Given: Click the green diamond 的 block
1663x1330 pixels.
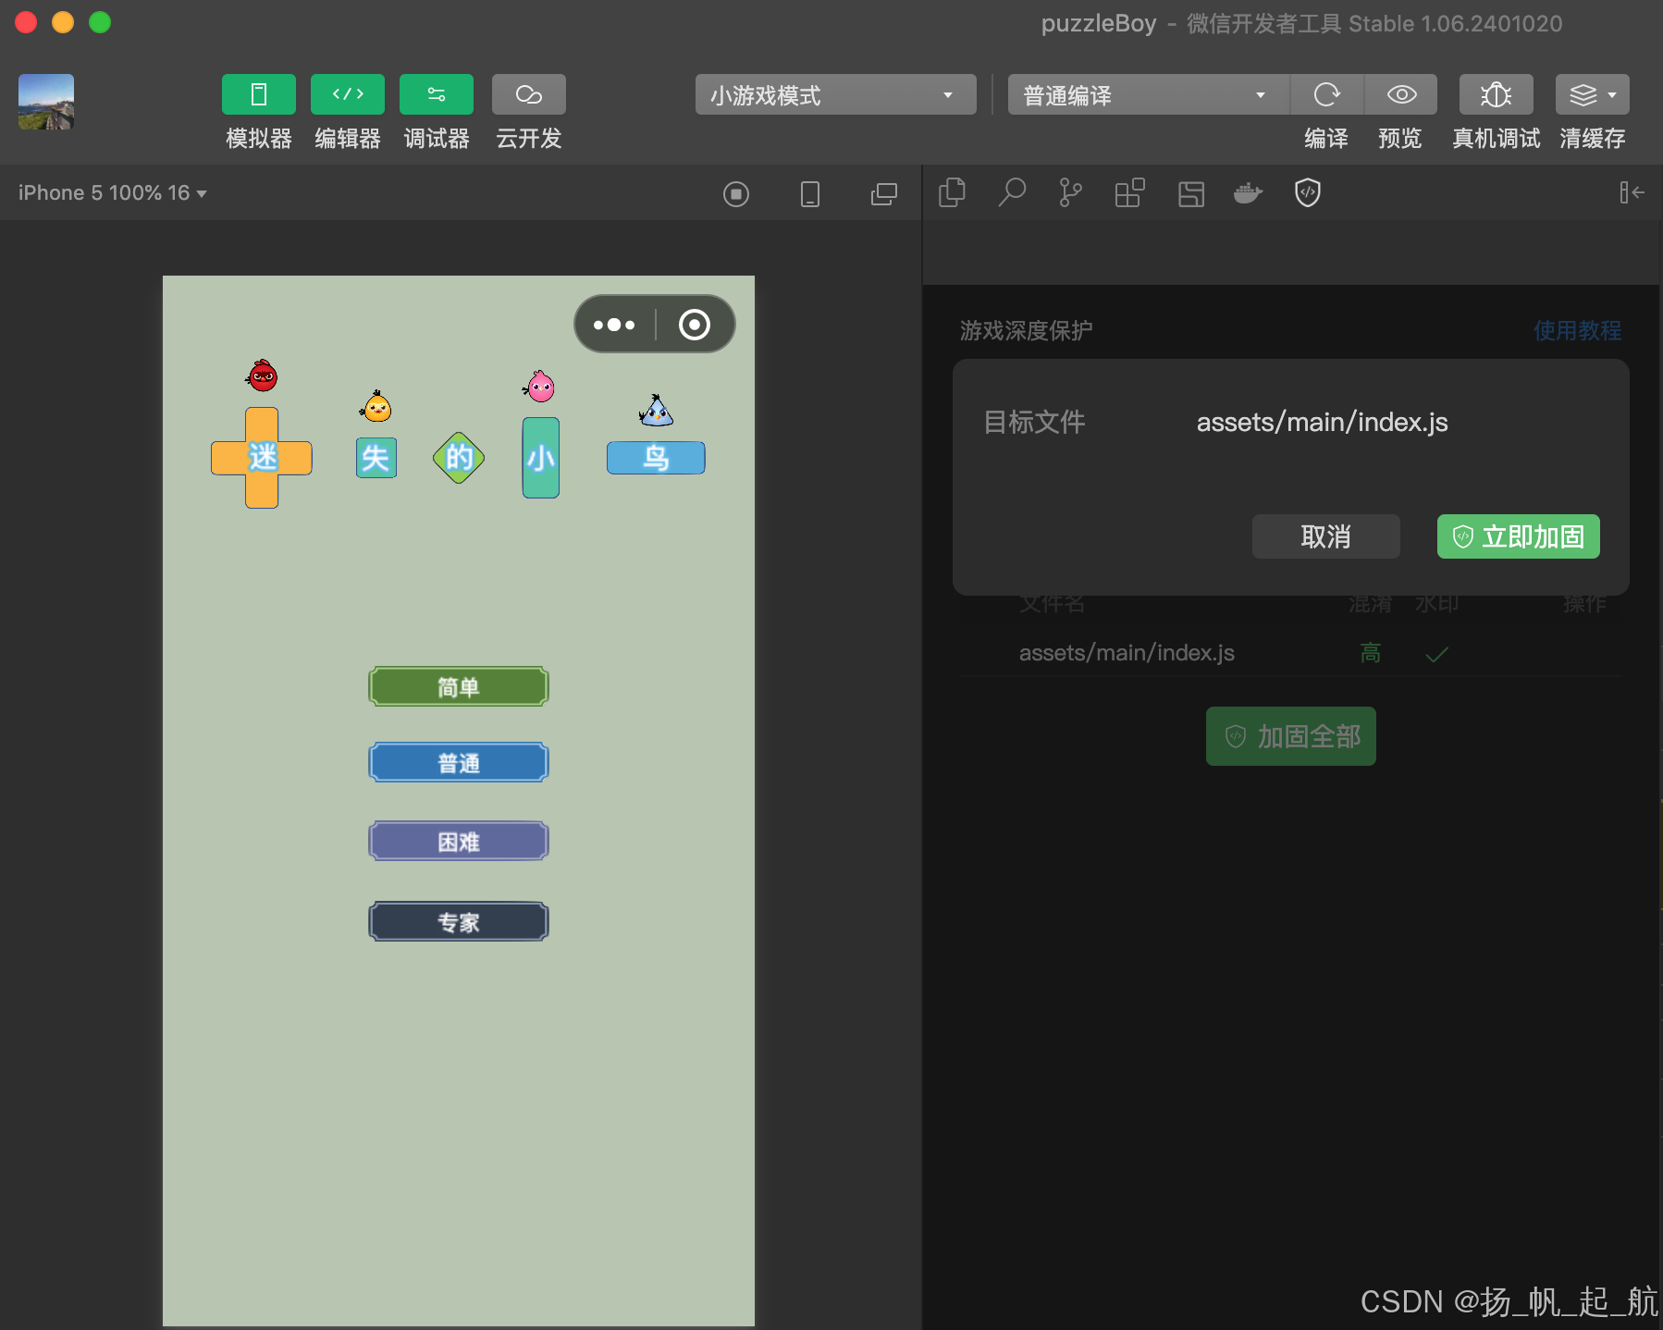Looking at the screenshot, I should click(459, 458).
